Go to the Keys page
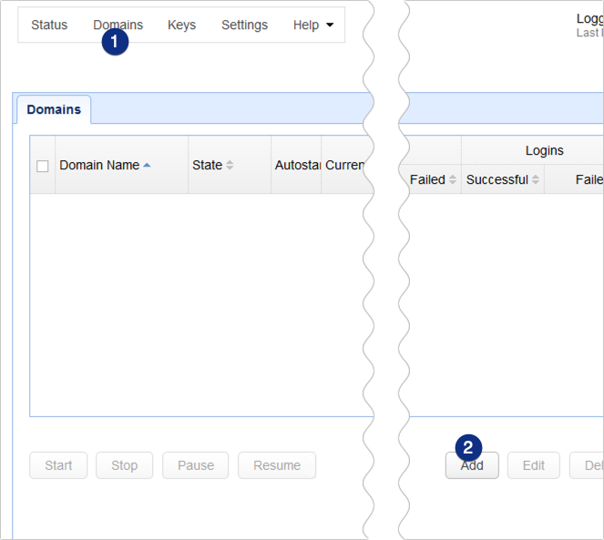604x540 pixels. coord(181,25)
